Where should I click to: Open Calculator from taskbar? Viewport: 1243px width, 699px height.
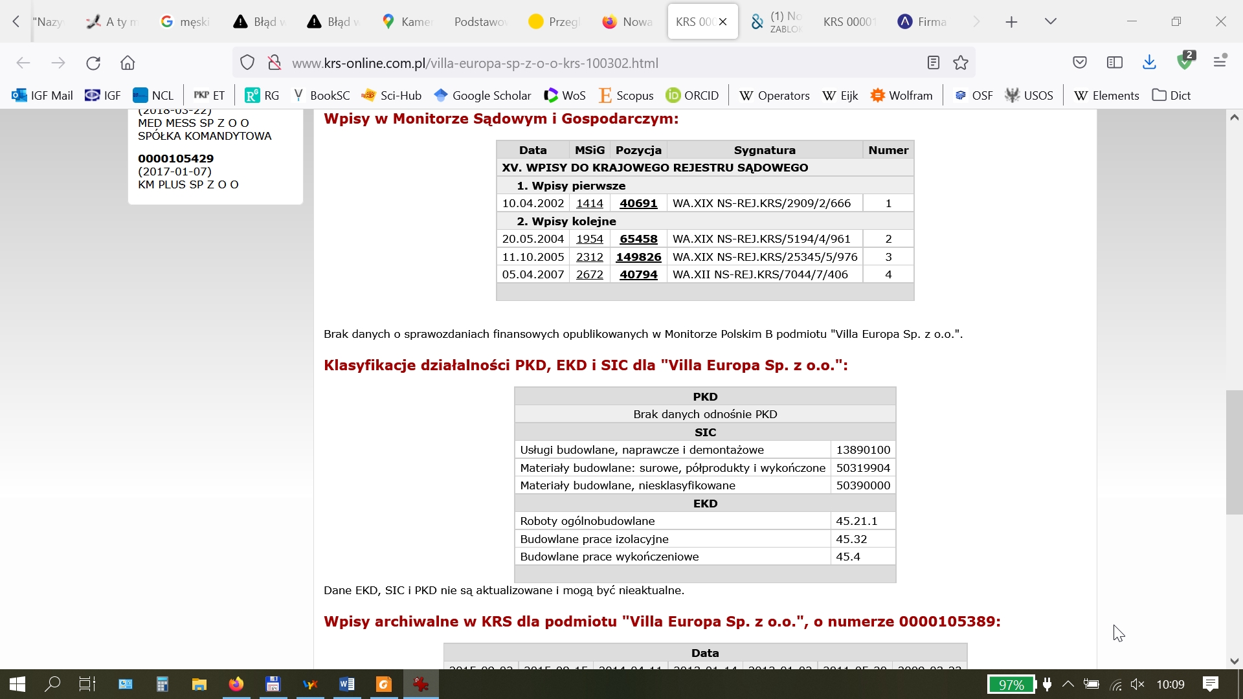[162, 684]
